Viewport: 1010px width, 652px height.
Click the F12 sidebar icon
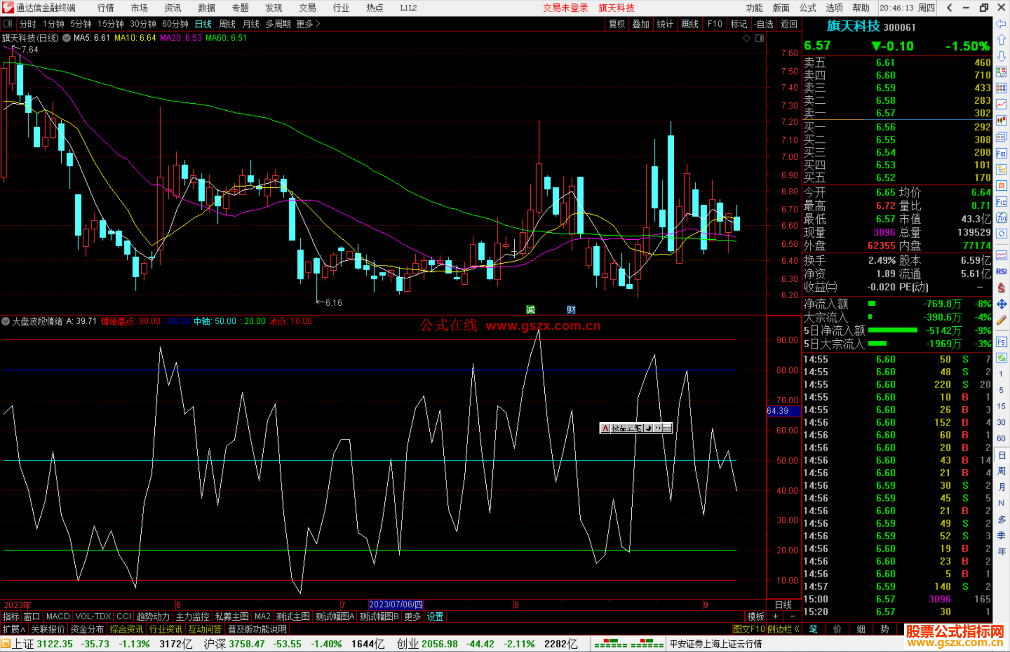click(x=1001, y=202)
